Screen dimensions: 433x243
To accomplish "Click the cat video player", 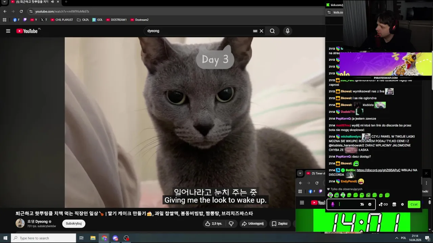I will pos(195,123).
